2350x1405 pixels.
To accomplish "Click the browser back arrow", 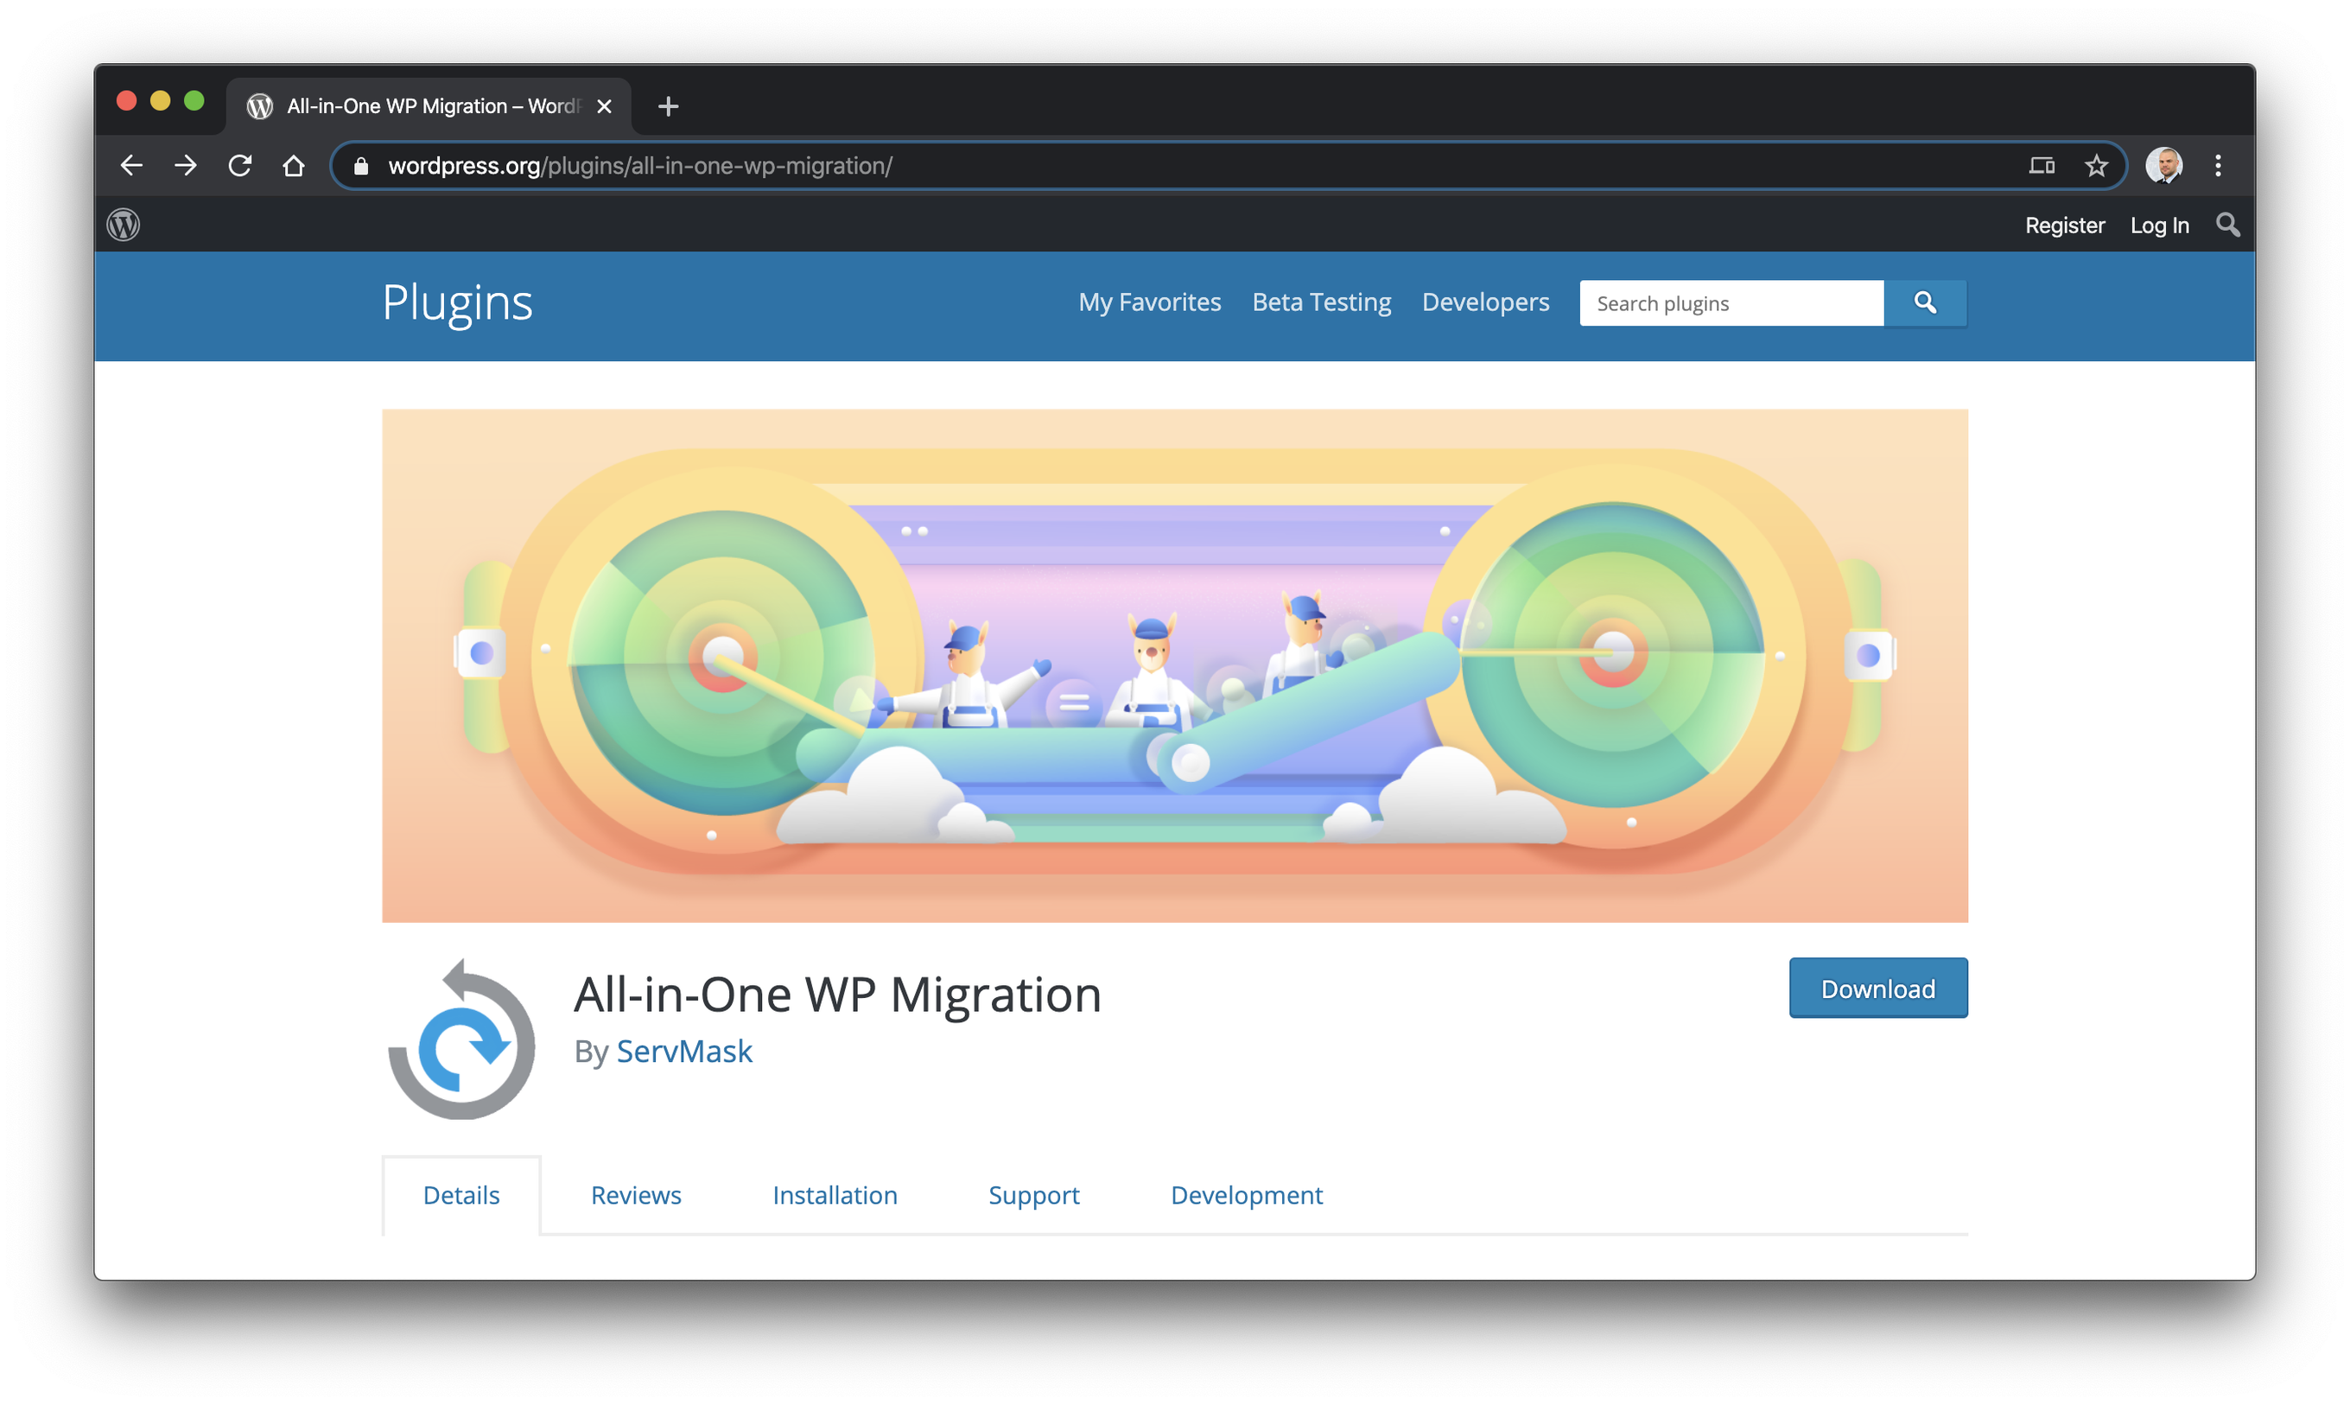I will point(131,166).
